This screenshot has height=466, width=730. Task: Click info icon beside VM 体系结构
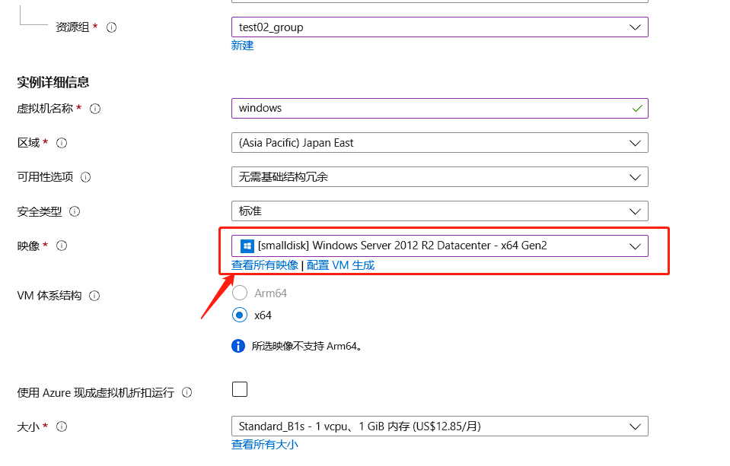click(94, 296)
